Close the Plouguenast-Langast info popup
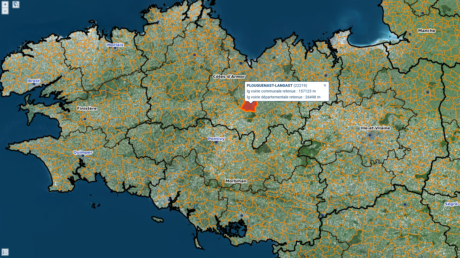 [x=325, y=85]
